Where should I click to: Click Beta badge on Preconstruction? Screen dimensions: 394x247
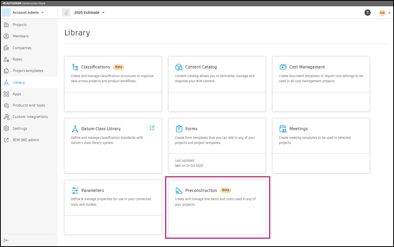[226, 190]
